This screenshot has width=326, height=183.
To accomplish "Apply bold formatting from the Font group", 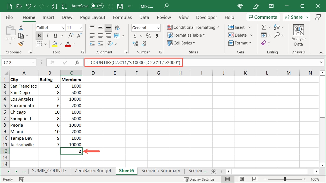I will tap(39, 36).
